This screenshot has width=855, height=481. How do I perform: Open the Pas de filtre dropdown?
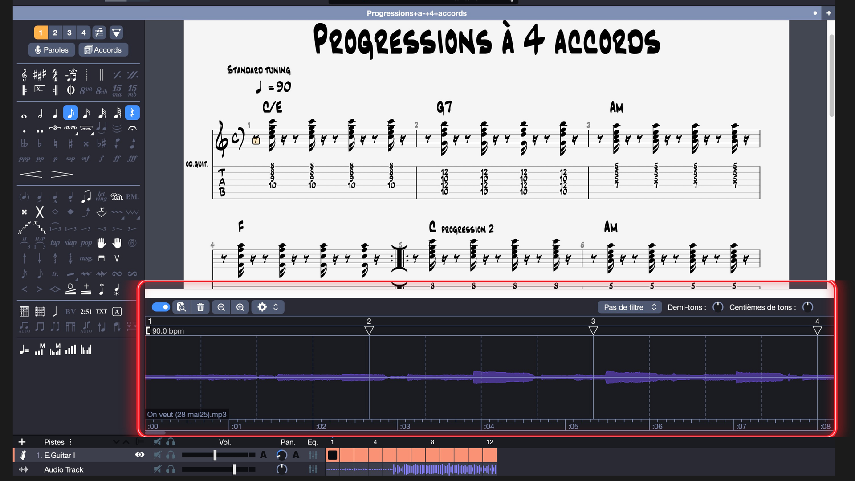pyautogui.click(x=630, y=307)
